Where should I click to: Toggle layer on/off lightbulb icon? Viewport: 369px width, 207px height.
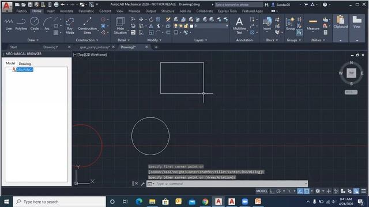click(176, 26)
